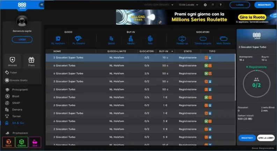Click the type icons in the 1 € 2 Giocatori Turbo row
This screenshot has height=151, width=277.
(x=208, y=105)
